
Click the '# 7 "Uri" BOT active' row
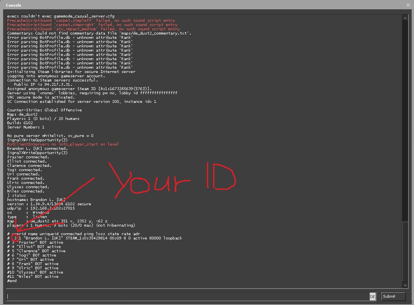point(31,259)
